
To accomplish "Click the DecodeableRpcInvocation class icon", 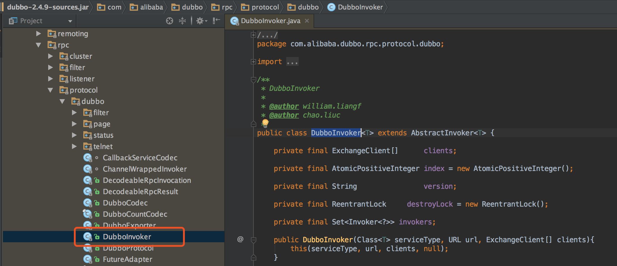I will (87, 180).
